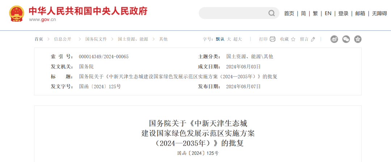The height and width of the screenshot is (162, 391).
Task: Switch font size to 超大
Action: (237, 39)
